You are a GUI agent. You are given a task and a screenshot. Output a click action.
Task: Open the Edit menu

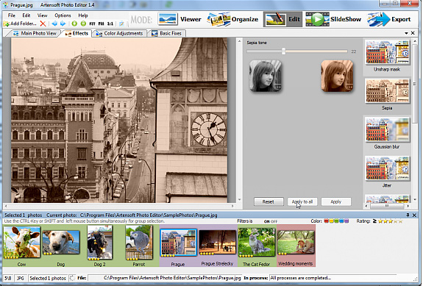tap(26, 15)
